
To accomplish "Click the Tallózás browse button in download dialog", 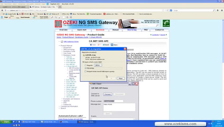I will coord(98,65).
